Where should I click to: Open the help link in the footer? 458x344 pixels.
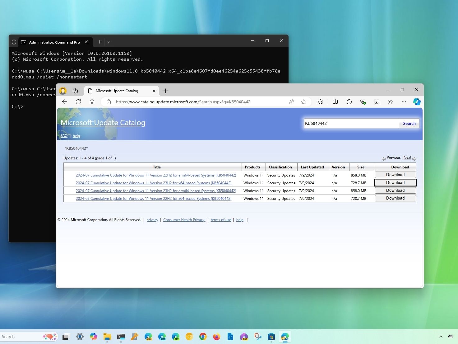tap(240, 220)
